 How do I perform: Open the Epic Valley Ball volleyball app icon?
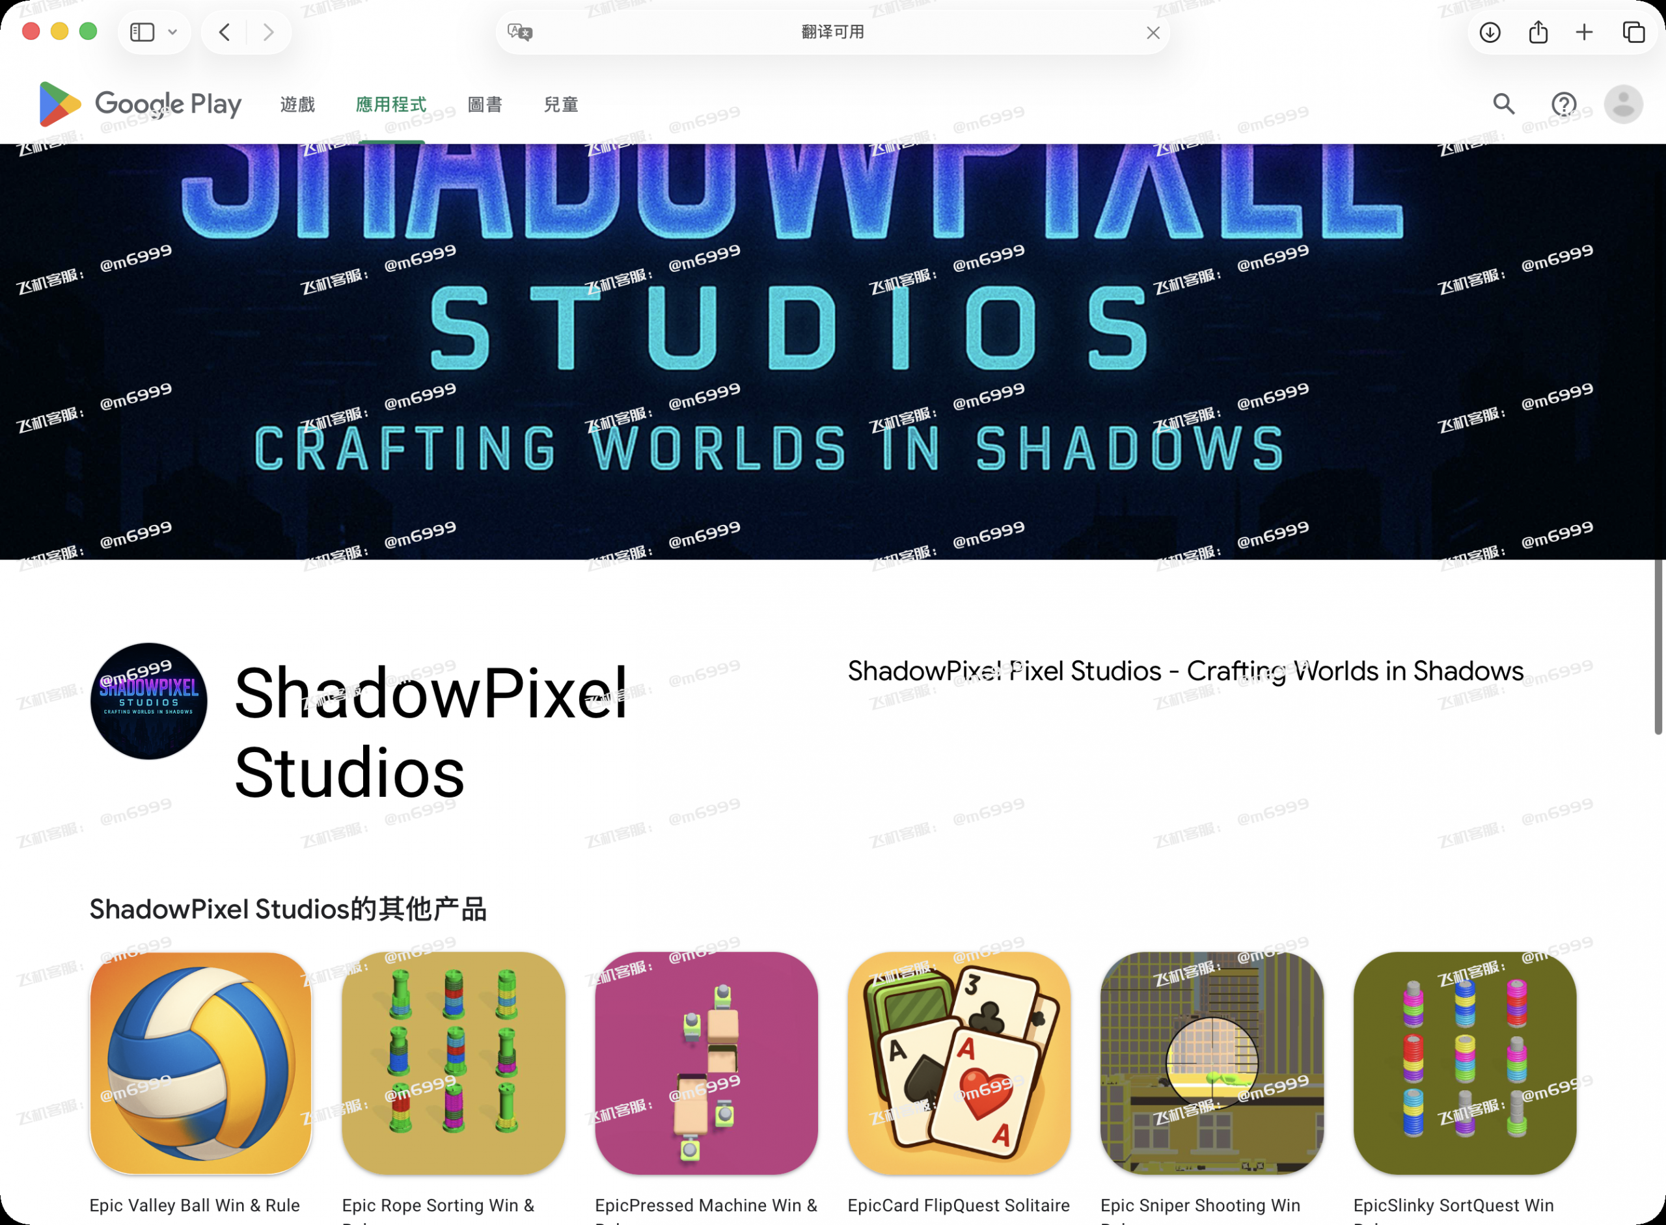200,1064
